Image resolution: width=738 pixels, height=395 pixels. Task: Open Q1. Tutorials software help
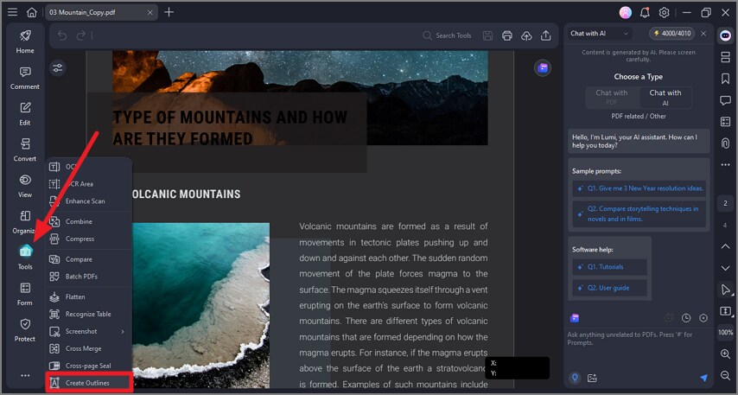point(609,267)
